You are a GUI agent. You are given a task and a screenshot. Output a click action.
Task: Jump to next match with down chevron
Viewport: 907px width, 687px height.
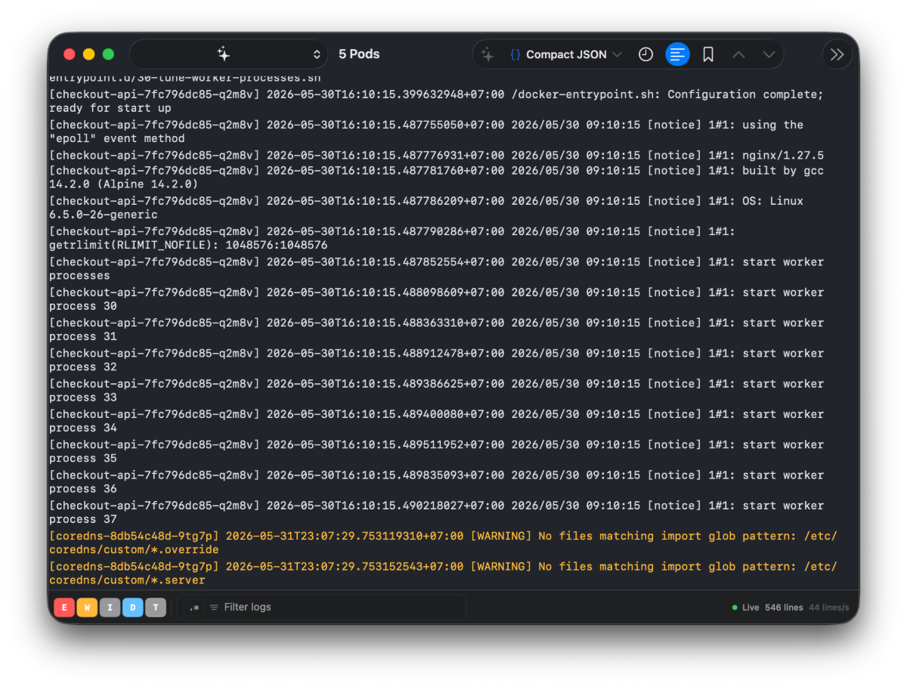tap(769, 54)
